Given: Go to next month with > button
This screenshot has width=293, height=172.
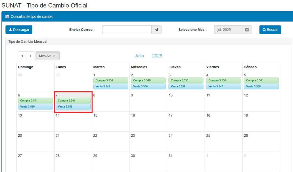Looking at the screenshot, I should pyautogui.click(x=30, y=56).
